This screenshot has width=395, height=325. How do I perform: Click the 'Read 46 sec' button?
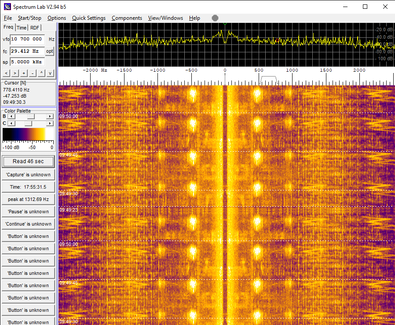tap(28, 161)
